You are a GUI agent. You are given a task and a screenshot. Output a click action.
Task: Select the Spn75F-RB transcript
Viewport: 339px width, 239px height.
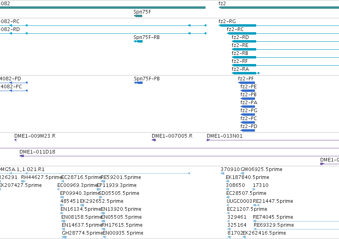coord(138,41)
